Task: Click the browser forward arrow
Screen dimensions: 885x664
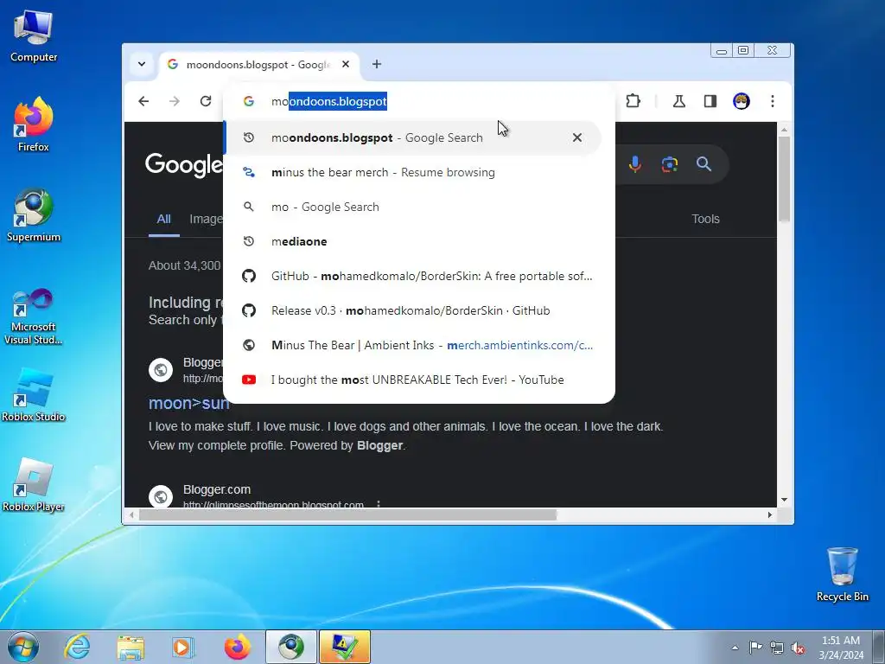Action: 175,101
